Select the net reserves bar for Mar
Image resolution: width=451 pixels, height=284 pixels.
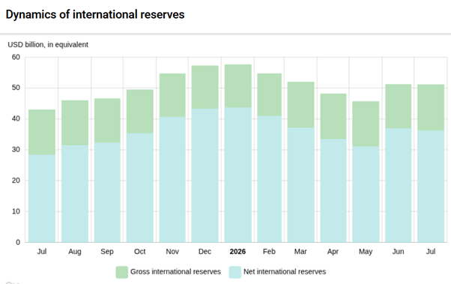coord(300,185)
